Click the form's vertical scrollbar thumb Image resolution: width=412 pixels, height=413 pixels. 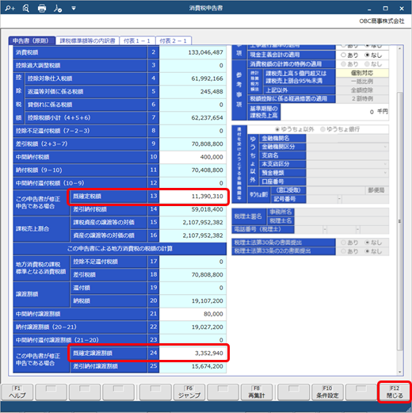400,220
